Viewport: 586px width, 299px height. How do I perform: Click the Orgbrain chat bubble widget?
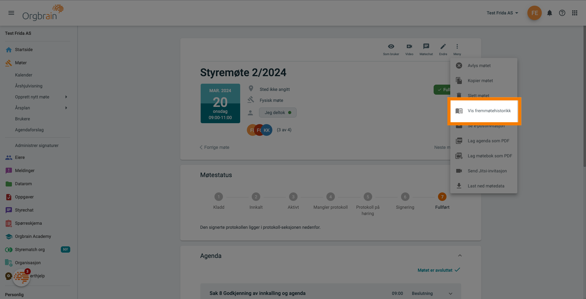[21, 277]
